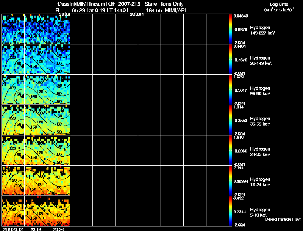Click the 23:19 image in 13-24 keV row
Screen dimensions: 303x231
36,181
